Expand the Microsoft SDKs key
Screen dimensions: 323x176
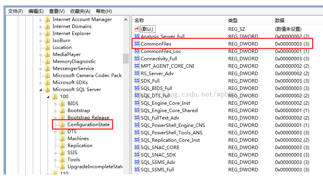pyautogui.click(x=41, y=83)
